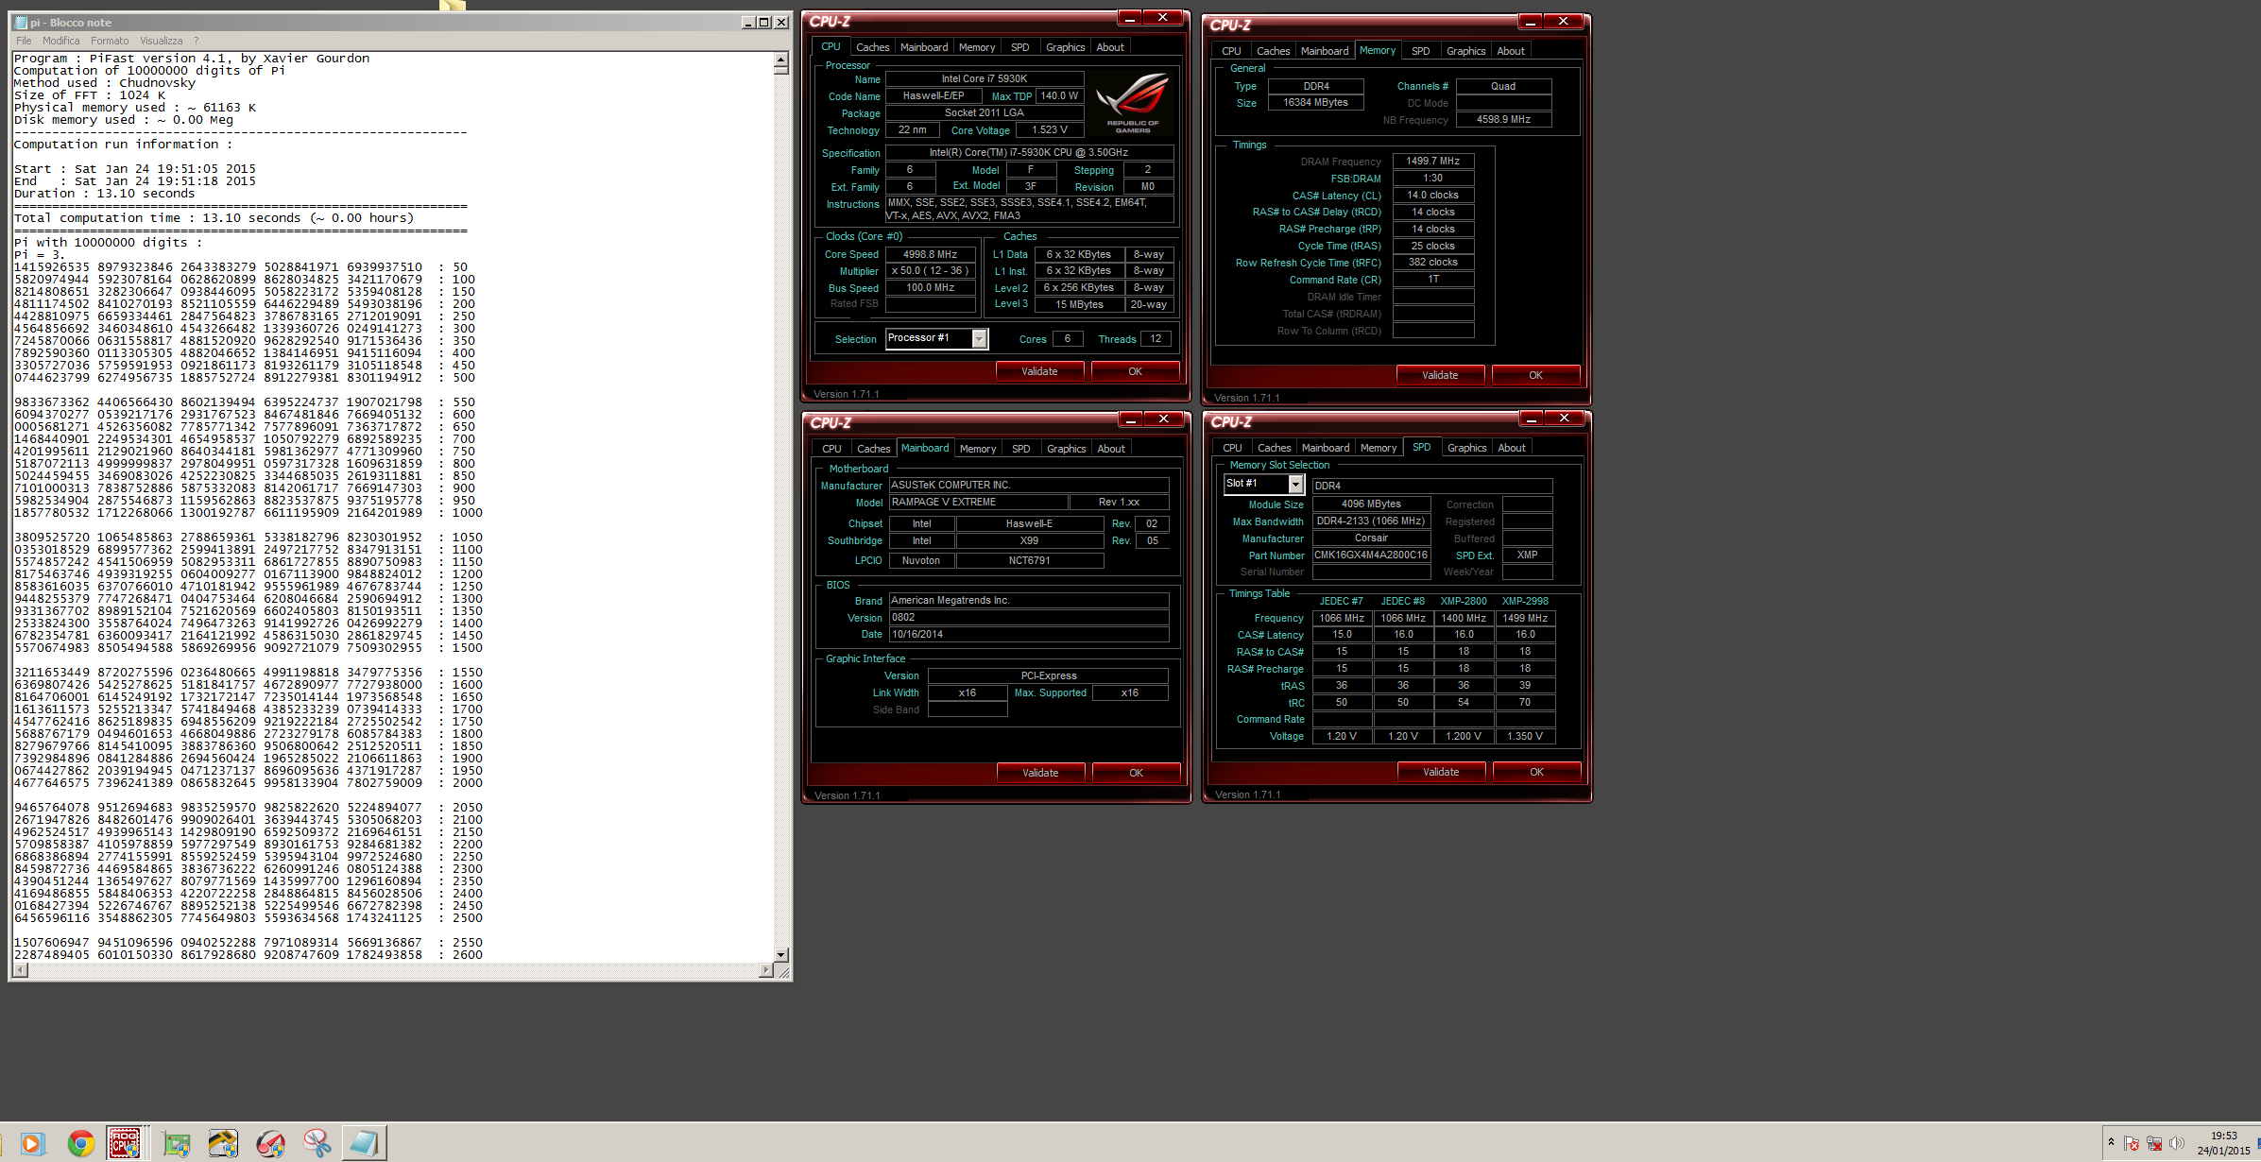Click Validate in the CPU-Z Mainboard window

pyautogui.click(x=1040, y=773)
